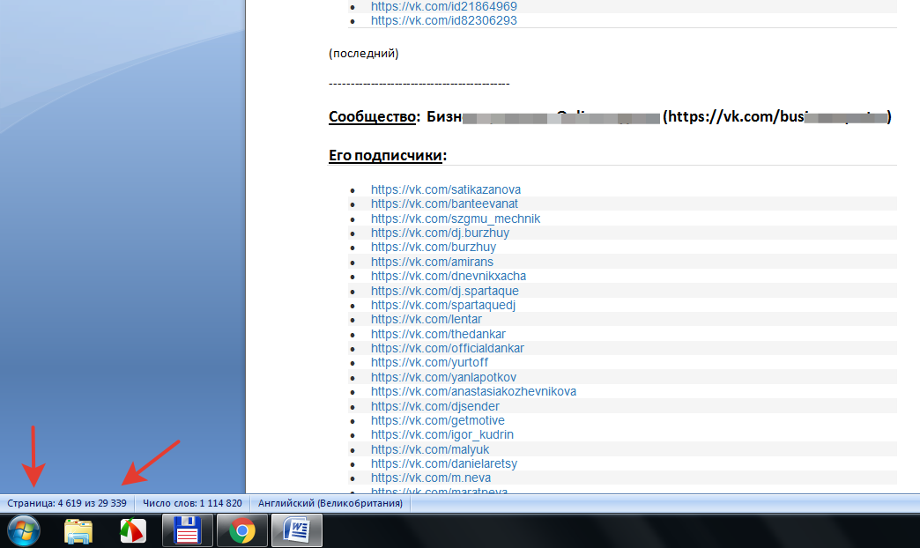Launch Google Chrome from the taskbar
The image size is (920, 548).
tap(241, 530)
